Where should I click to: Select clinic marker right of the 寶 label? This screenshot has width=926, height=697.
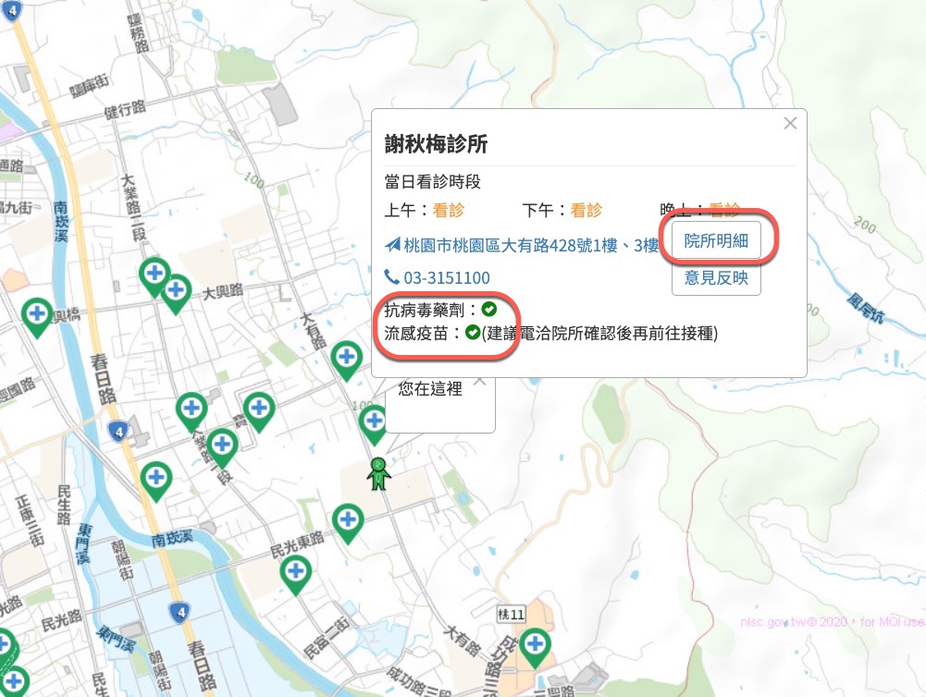tap(259, 411)
